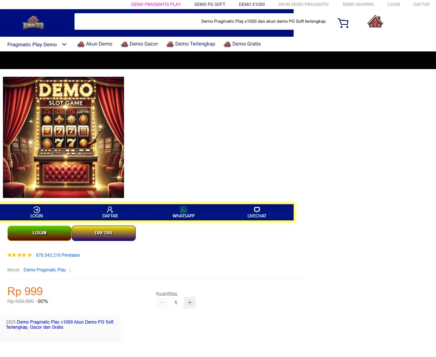Click the Rp 999 price text
The image size is (436, 357).
pos(25,291)
